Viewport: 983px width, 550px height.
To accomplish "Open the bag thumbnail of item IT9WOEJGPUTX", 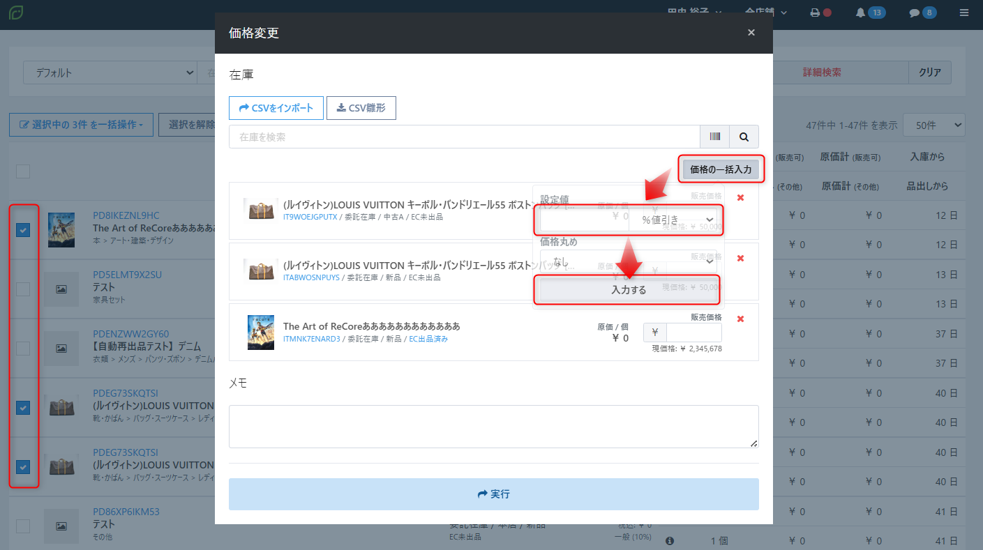I will (x=261, y=211).
